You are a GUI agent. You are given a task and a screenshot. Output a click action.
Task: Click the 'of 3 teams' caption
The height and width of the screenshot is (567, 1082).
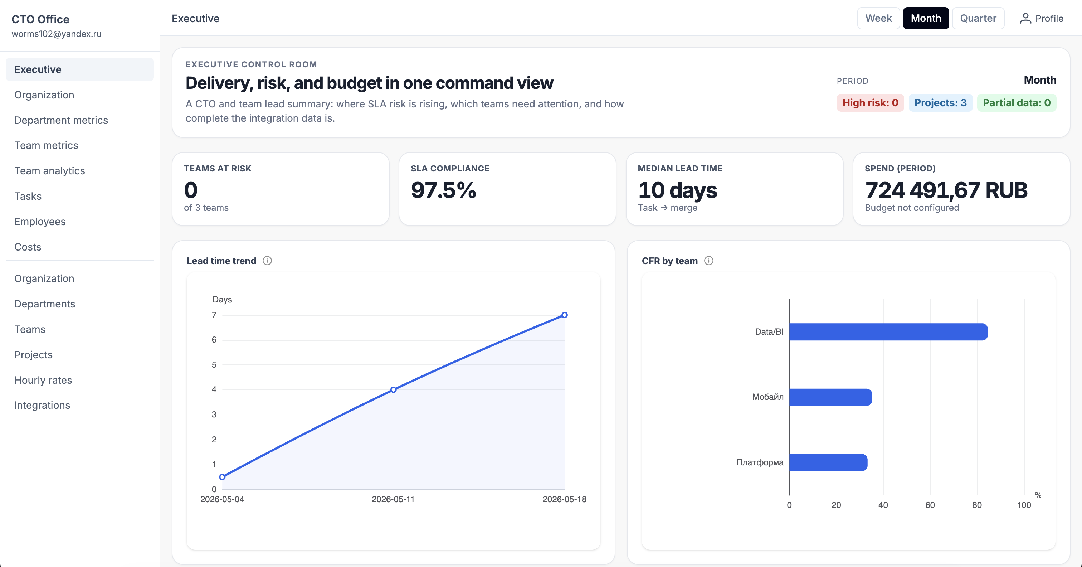point(206,208)
